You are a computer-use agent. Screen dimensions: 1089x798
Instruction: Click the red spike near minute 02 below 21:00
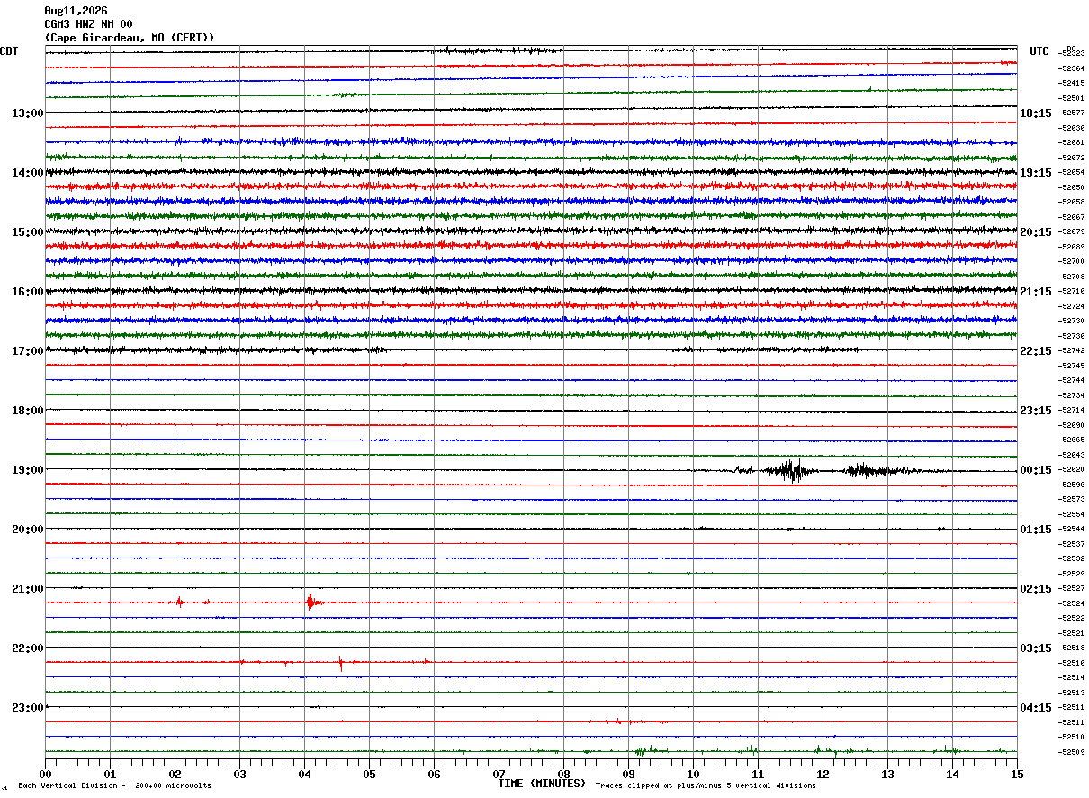180,603
